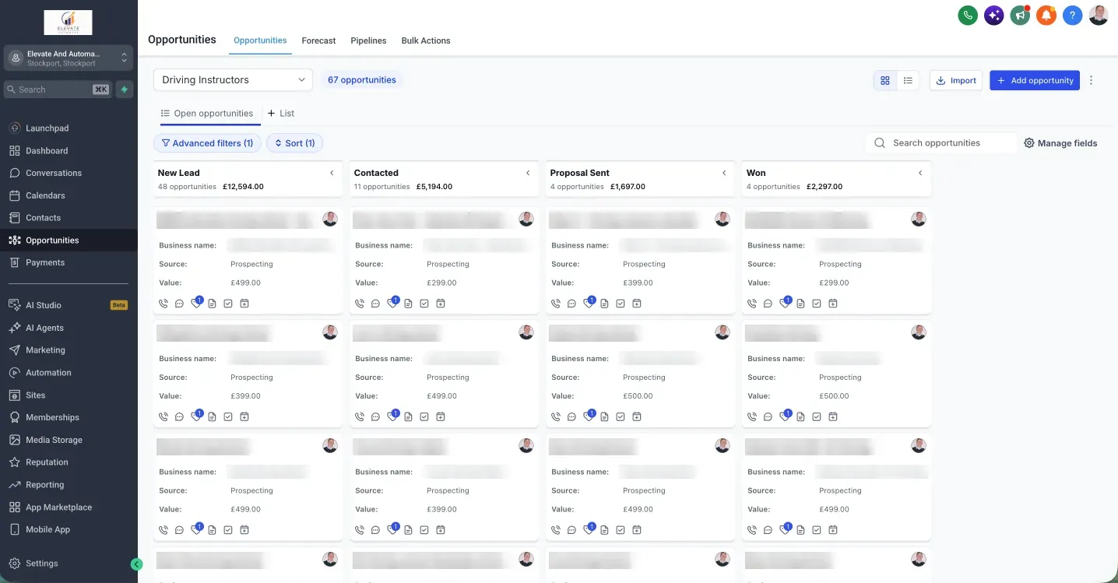Collapse the New Lead column
Viewport: 1118px width, 583px height.
pyautogui.click(x=332, y=173)
